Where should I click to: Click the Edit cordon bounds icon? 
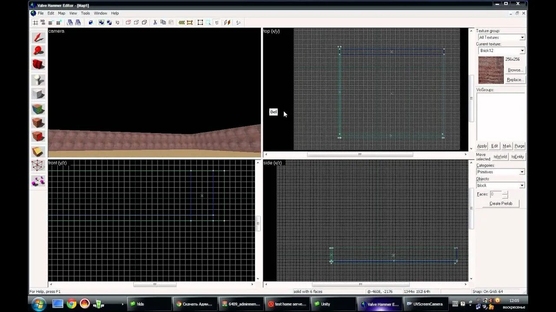click(190, 23)
